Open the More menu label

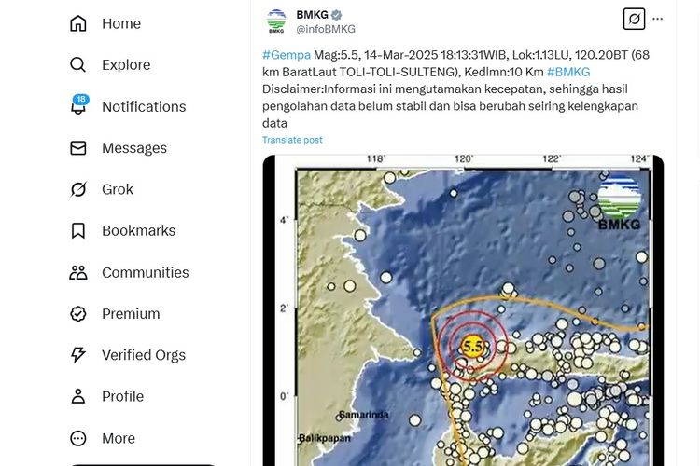(119, 438)
